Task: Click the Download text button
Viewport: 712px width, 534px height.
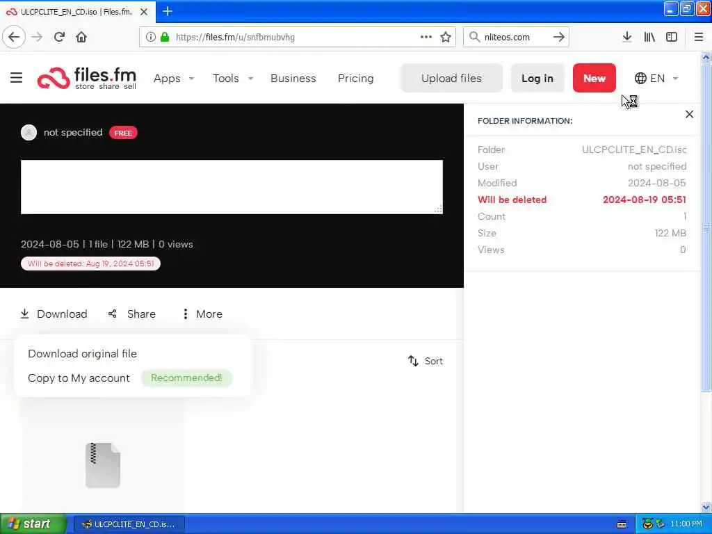Action: [62, 314]
